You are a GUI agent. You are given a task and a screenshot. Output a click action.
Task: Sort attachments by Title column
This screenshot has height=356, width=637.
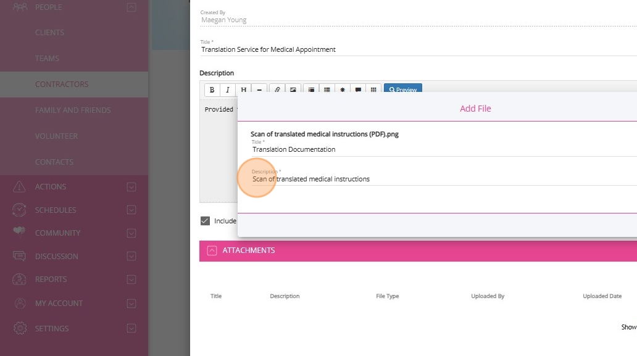(x=216, y=296)
